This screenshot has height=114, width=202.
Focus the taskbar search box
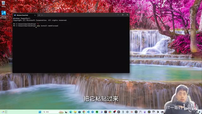(53, 112)
